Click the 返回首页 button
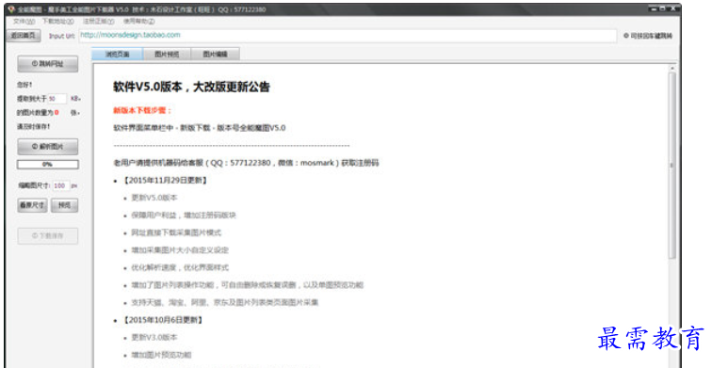This screenshot has width=712, height=368. [24, 36]
